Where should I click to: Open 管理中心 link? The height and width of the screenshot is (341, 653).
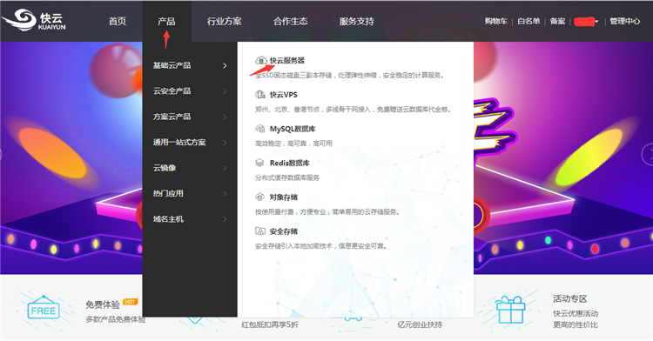(x=624, y=21)
